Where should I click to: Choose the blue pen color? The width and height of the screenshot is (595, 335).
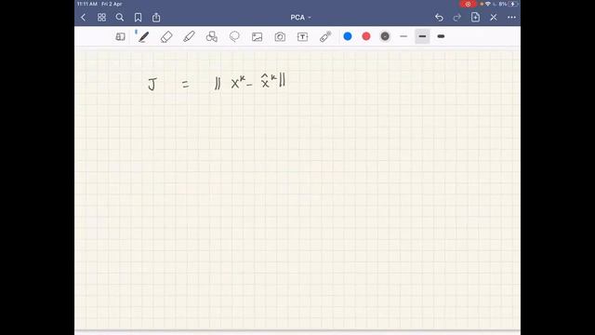(x=348, y=36)
